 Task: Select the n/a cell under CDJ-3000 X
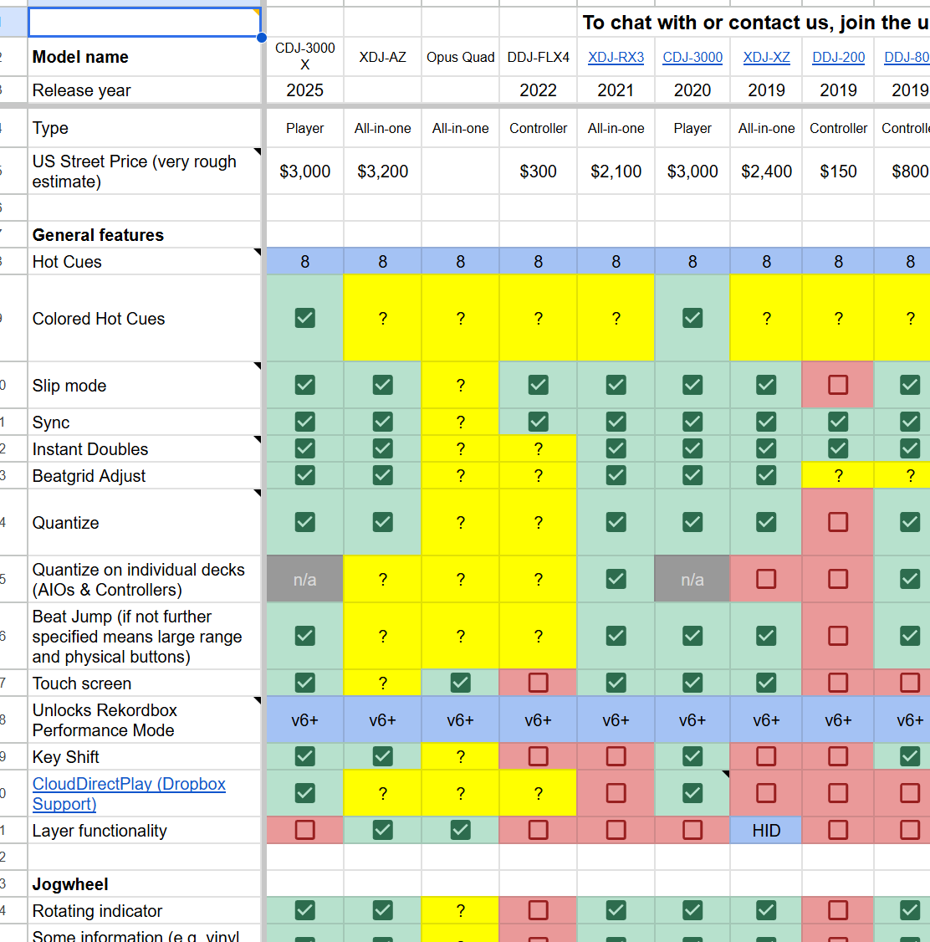click(x=305, y=579)
